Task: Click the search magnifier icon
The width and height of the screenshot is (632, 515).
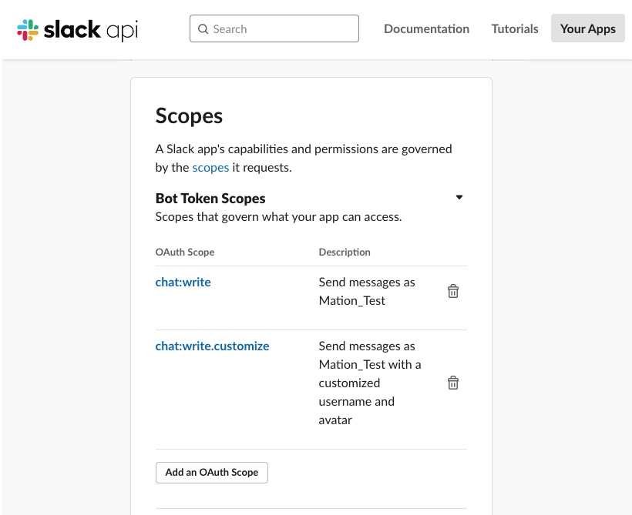Action: [203, 29]
